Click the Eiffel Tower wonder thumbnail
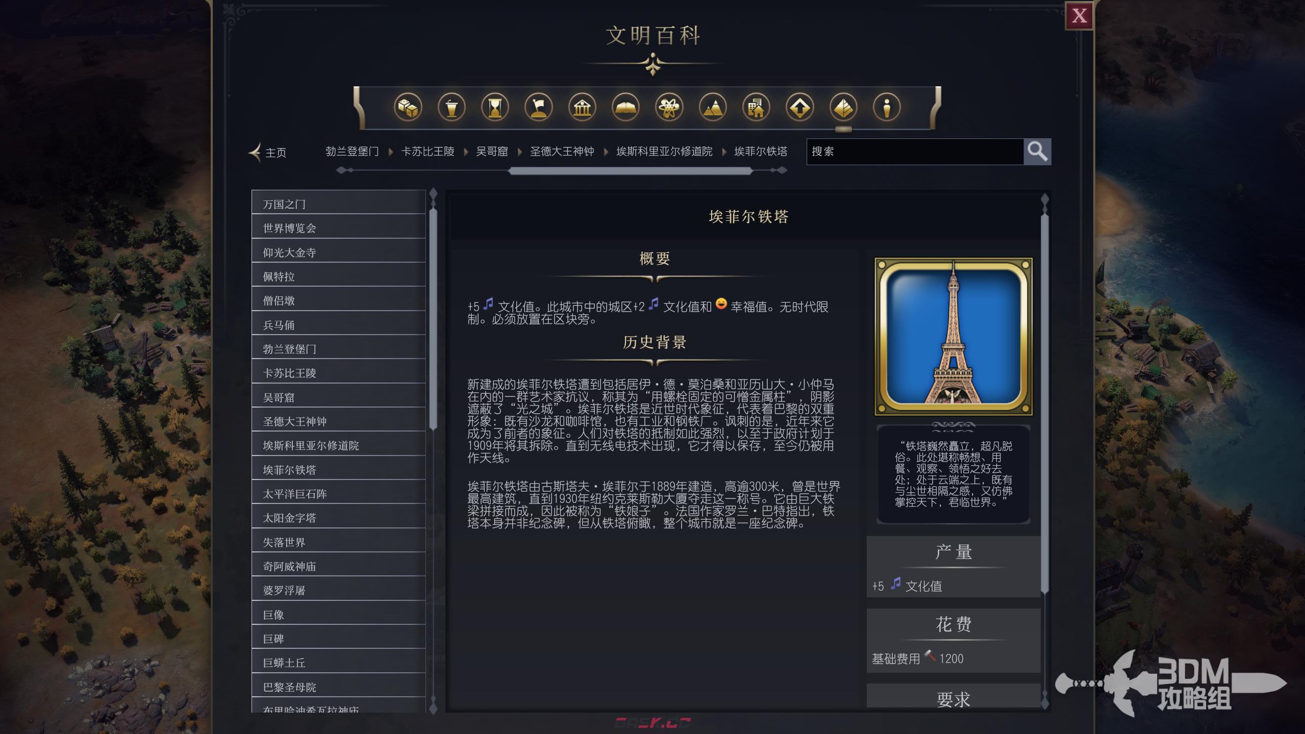 [x=953, y=337]
